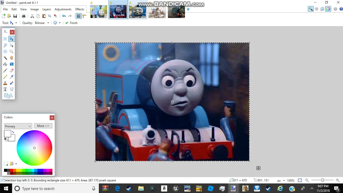Close the Colors window
The width and height of the screenshot is (343, 193).
pyautogui.click(x=52, y=117)
